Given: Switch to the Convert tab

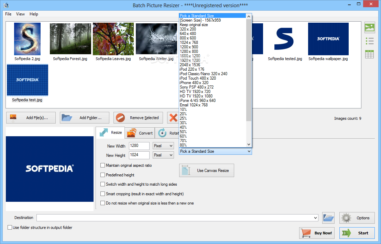Looking at the screenshot, I should click(140, 133).
